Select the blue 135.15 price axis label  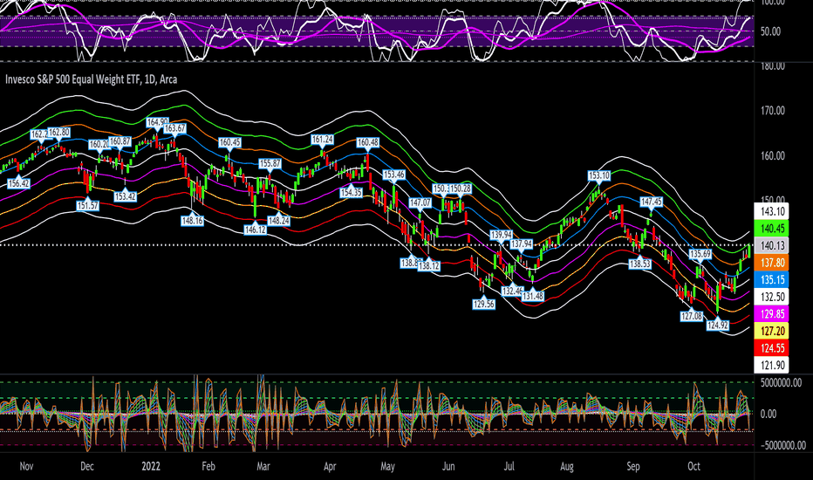(771, 279)
